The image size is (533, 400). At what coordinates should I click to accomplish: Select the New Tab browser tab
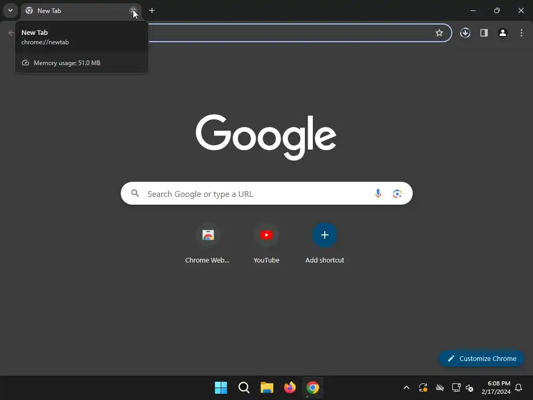coord(81,11)
